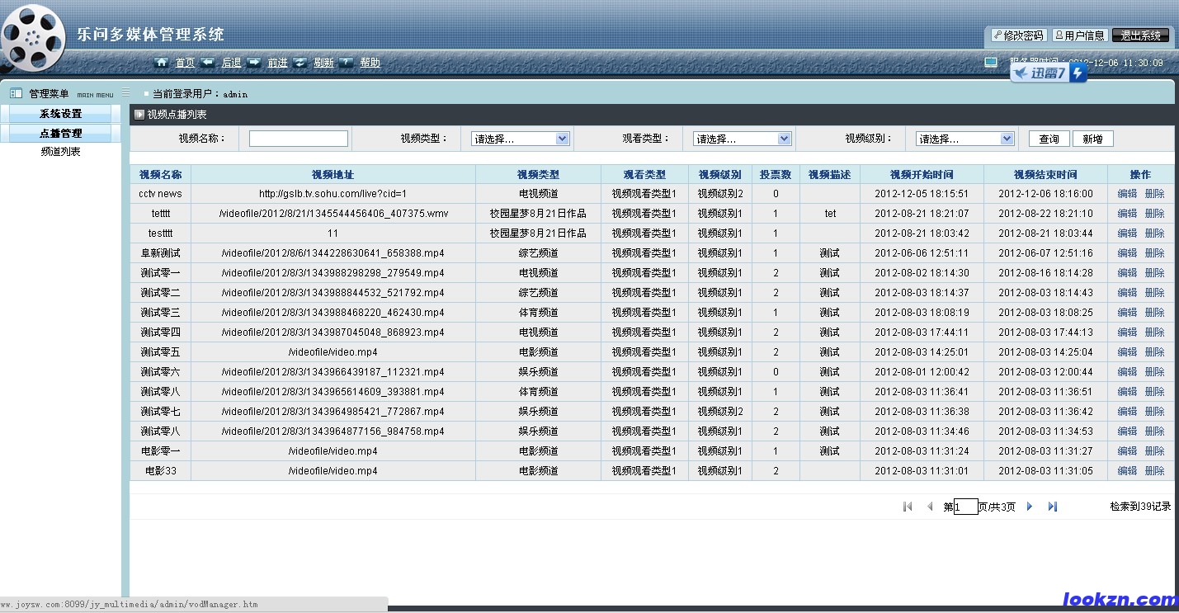
Task: Click the 迅雷7 lightning bolt icon
Action: 1078,73
